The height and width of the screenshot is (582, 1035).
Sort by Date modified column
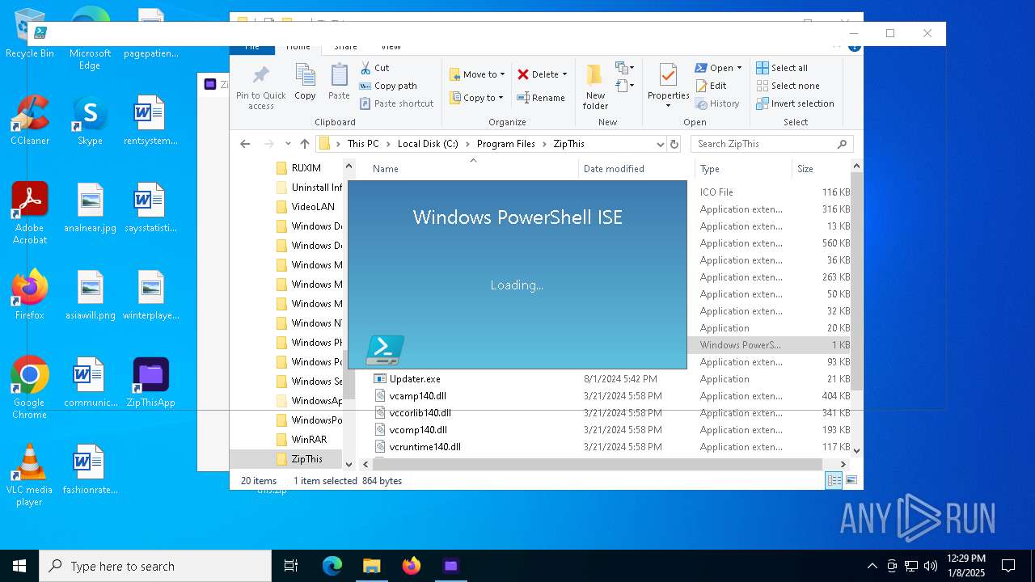636,169
